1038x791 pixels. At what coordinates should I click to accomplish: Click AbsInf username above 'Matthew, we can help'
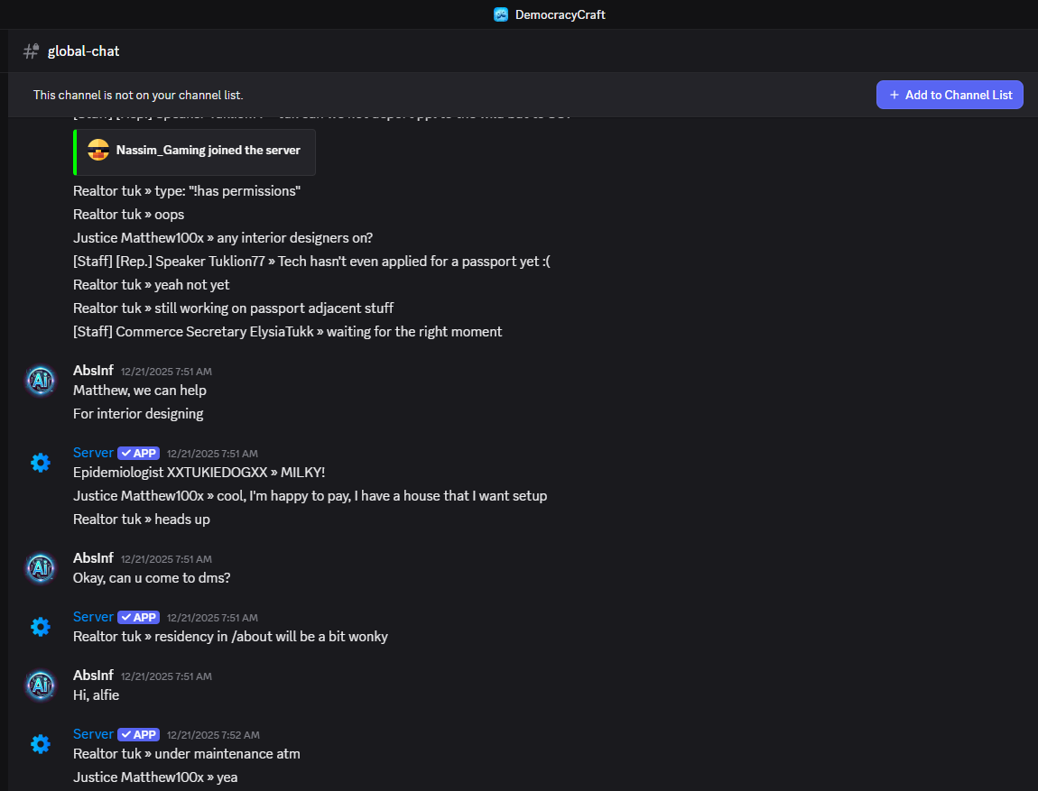93,370
